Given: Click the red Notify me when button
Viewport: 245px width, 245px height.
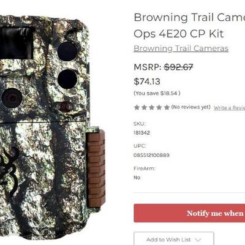Looking at the screenshot, I should pos(189,213).
